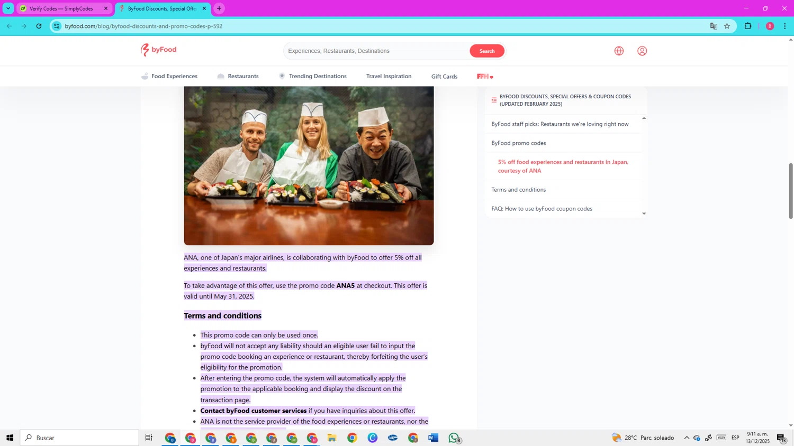Click the red Search button

[x=487, y=51]
